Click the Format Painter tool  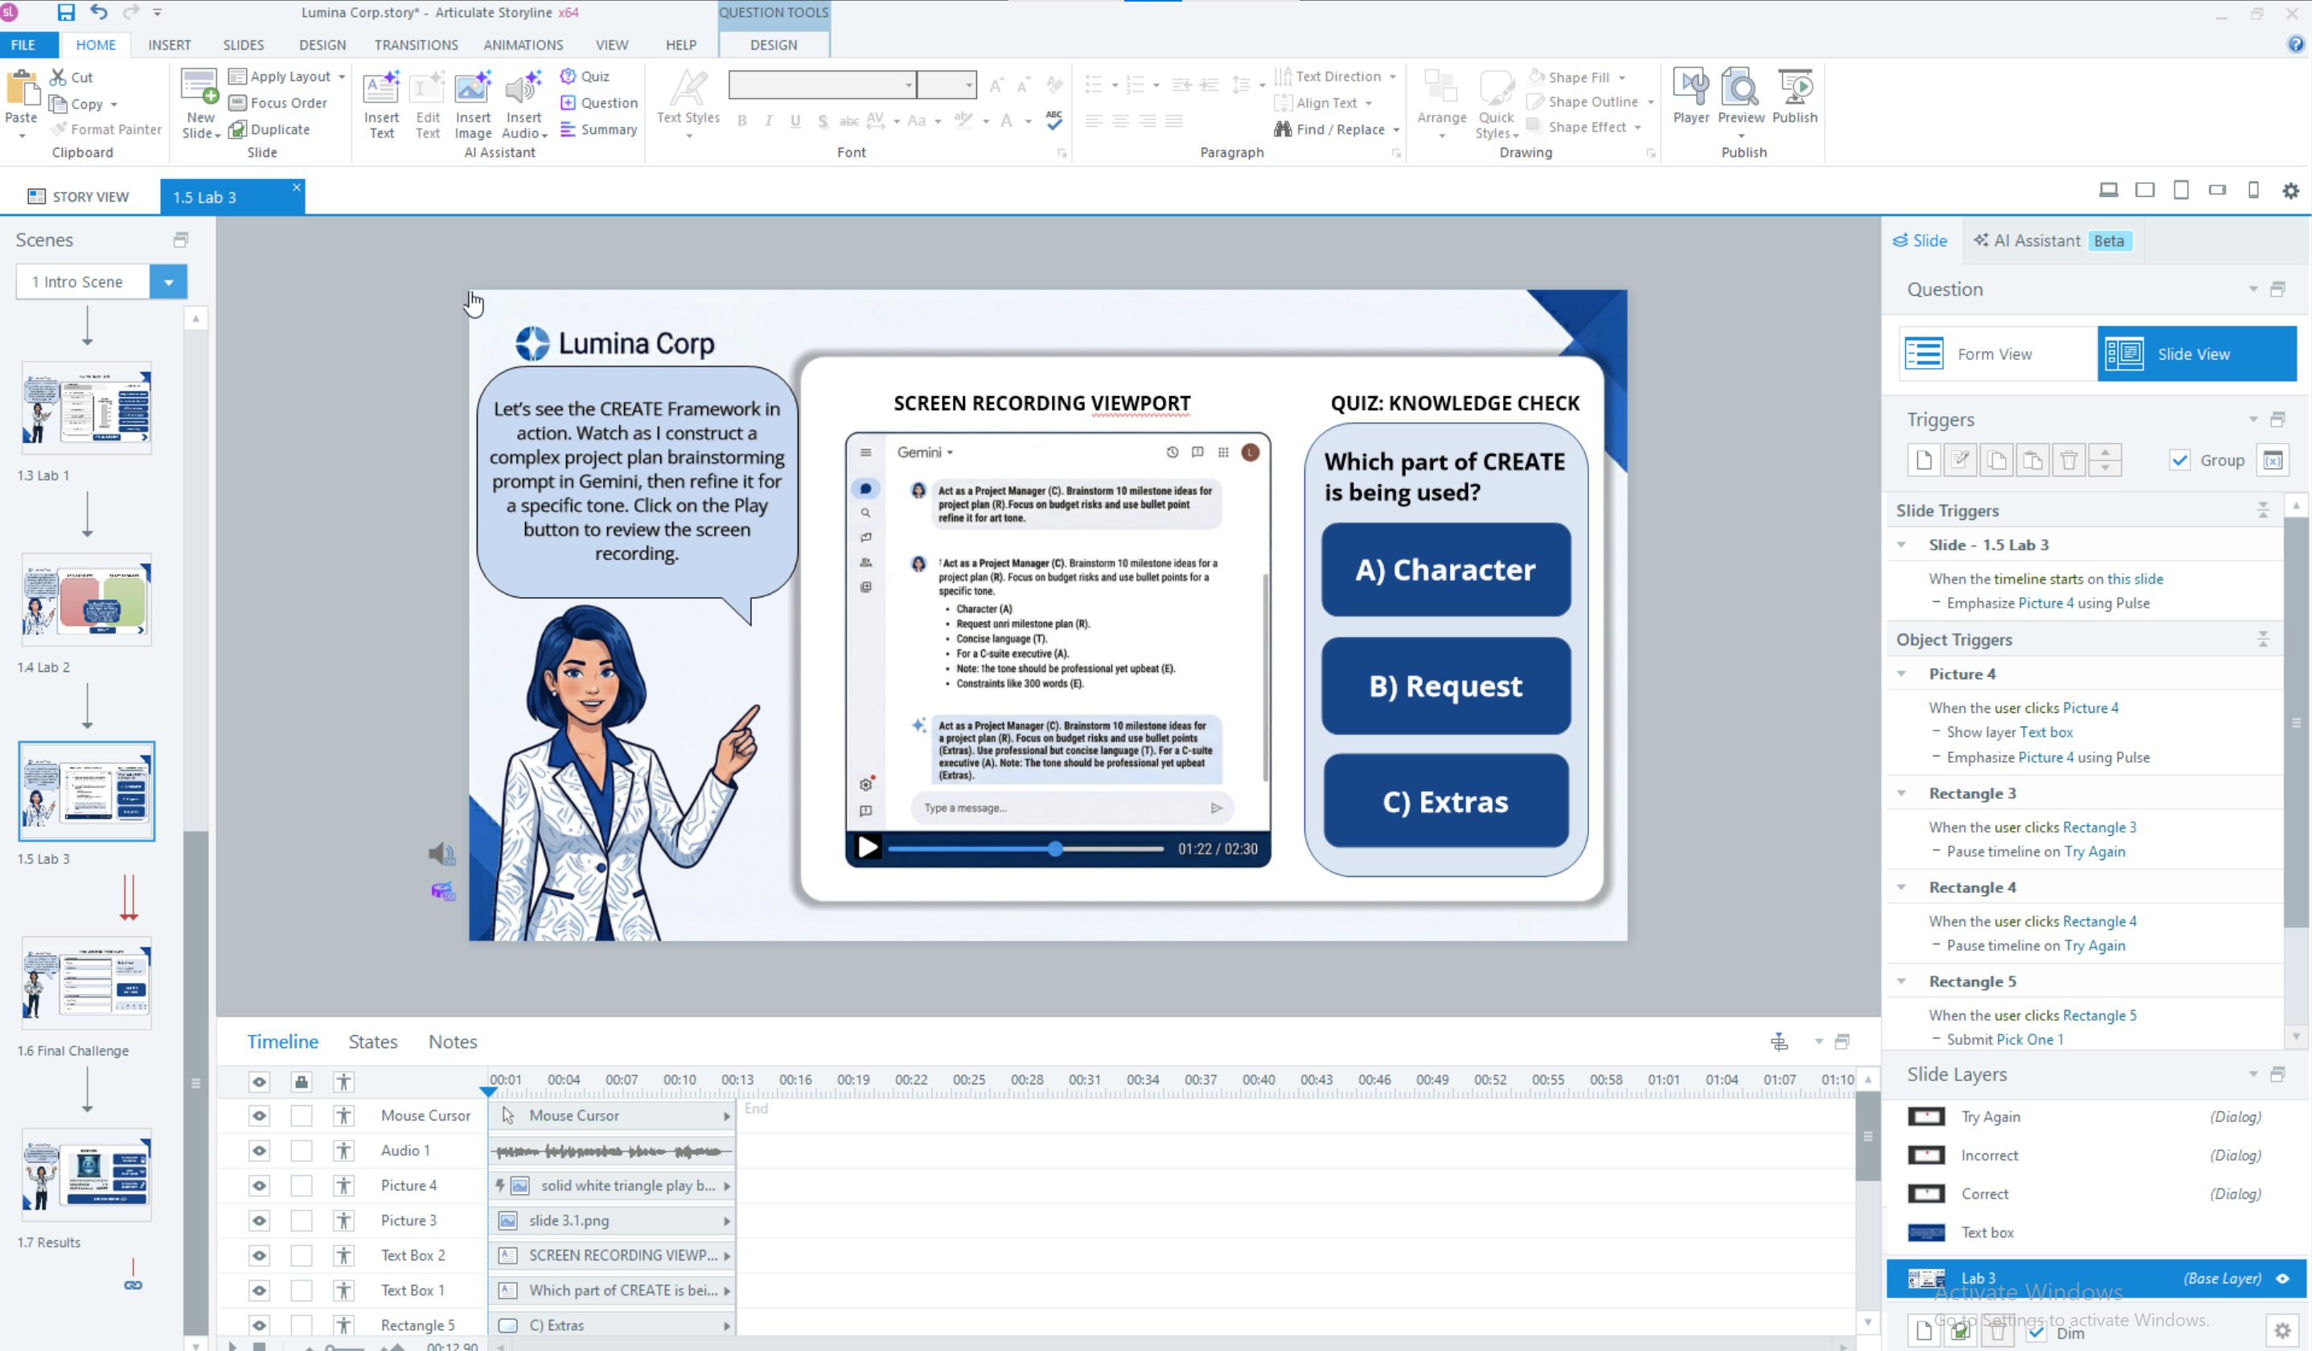106,129
